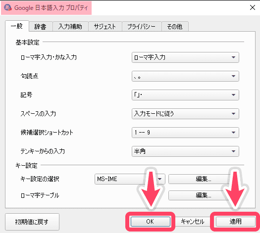Select the サジェスト tab

(105, 27)
